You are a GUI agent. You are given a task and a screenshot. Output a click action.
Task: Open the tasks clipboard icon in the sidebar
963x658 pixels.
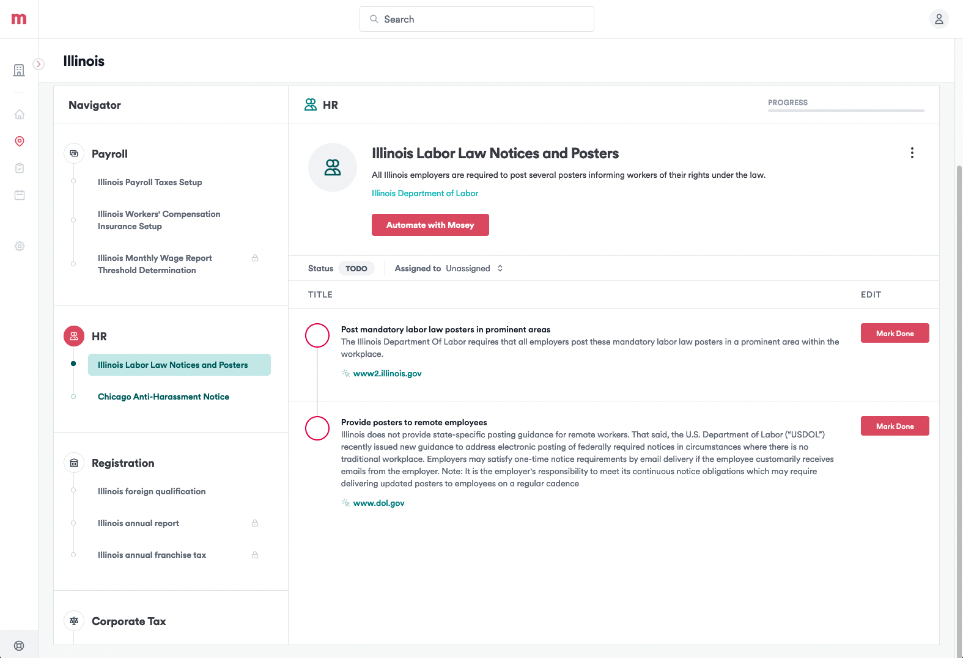coord(19,168)
